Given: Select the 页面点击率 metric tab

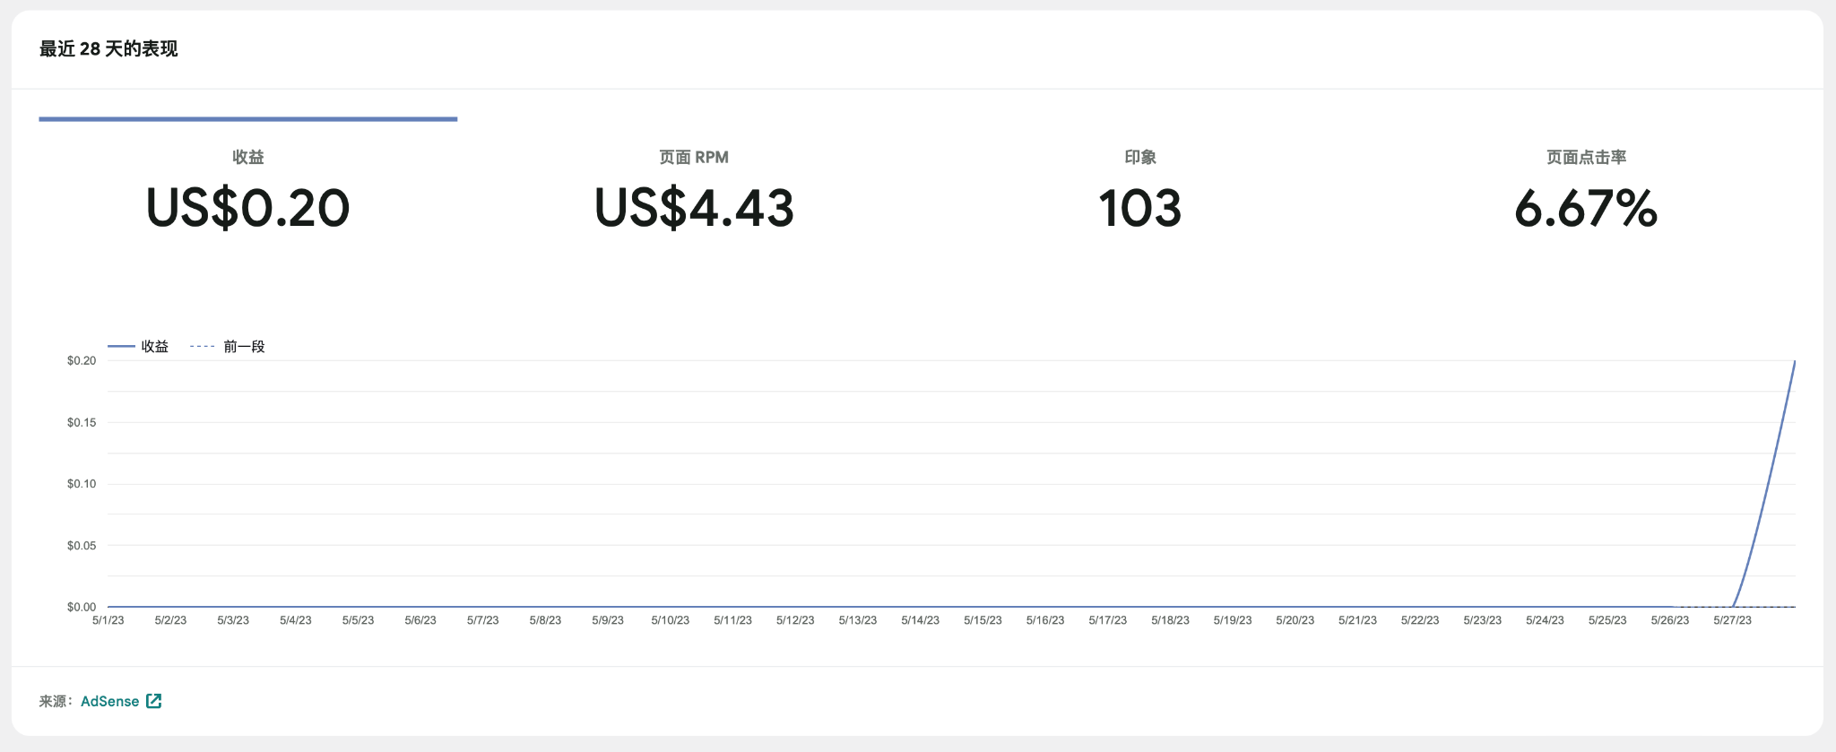Looking at the screenshot, I should (1586, 158).
